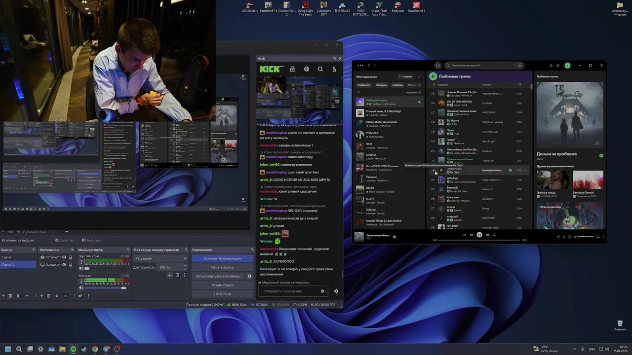This screenshot has height=355, width=632.
Task: Open Kick user profile icon
Action: tap(334, 70)
